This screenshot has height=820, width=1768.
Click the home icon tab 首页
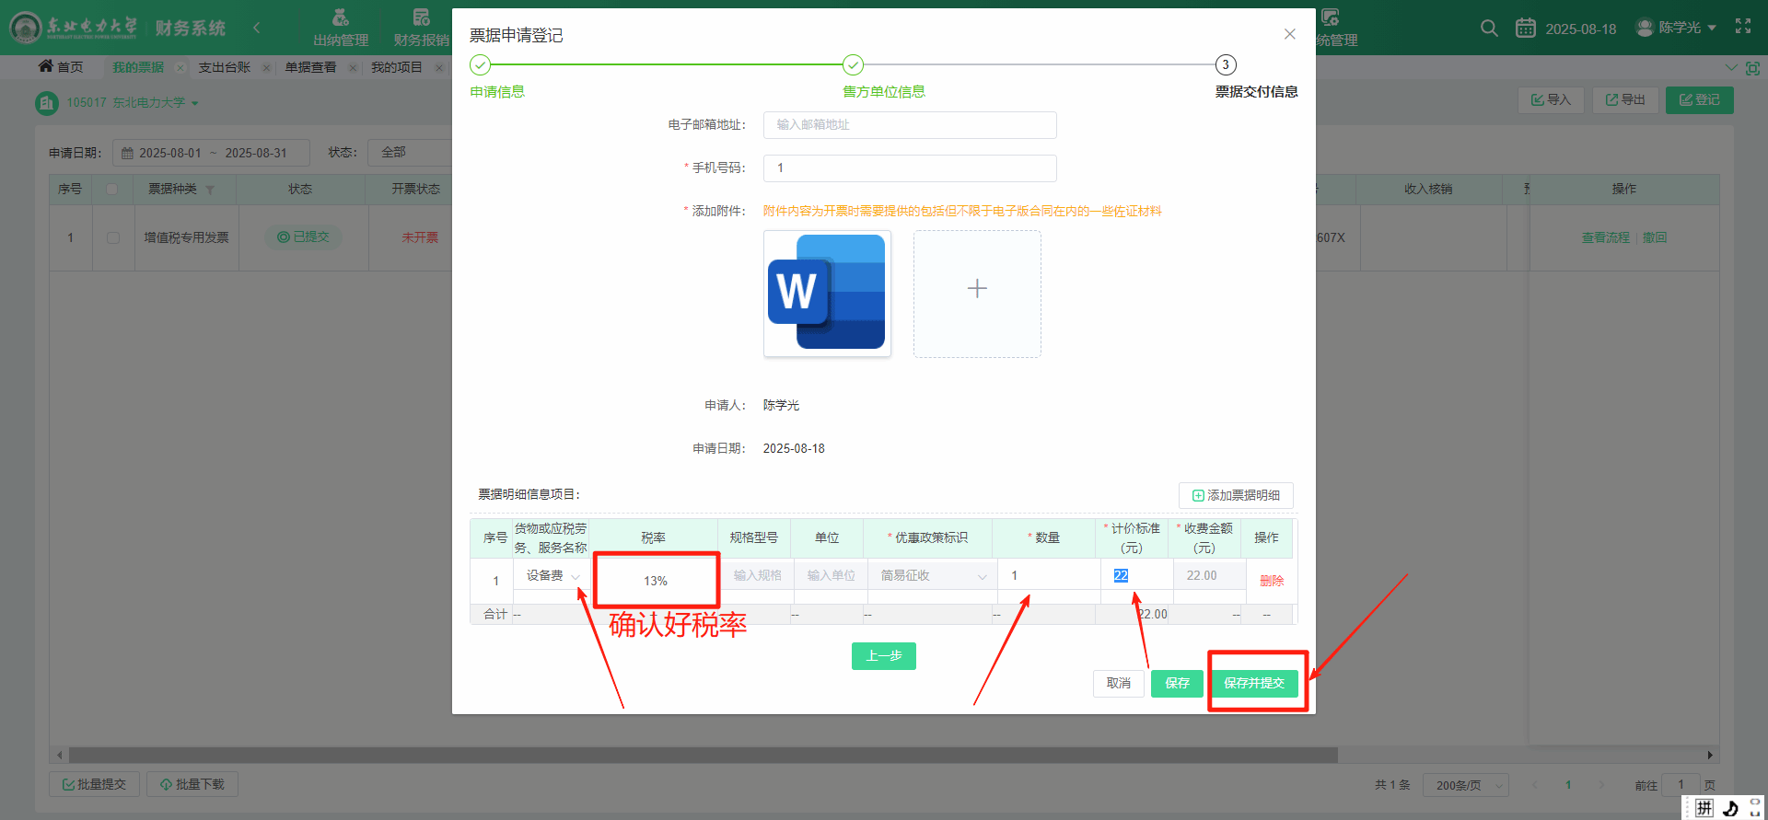61,67
